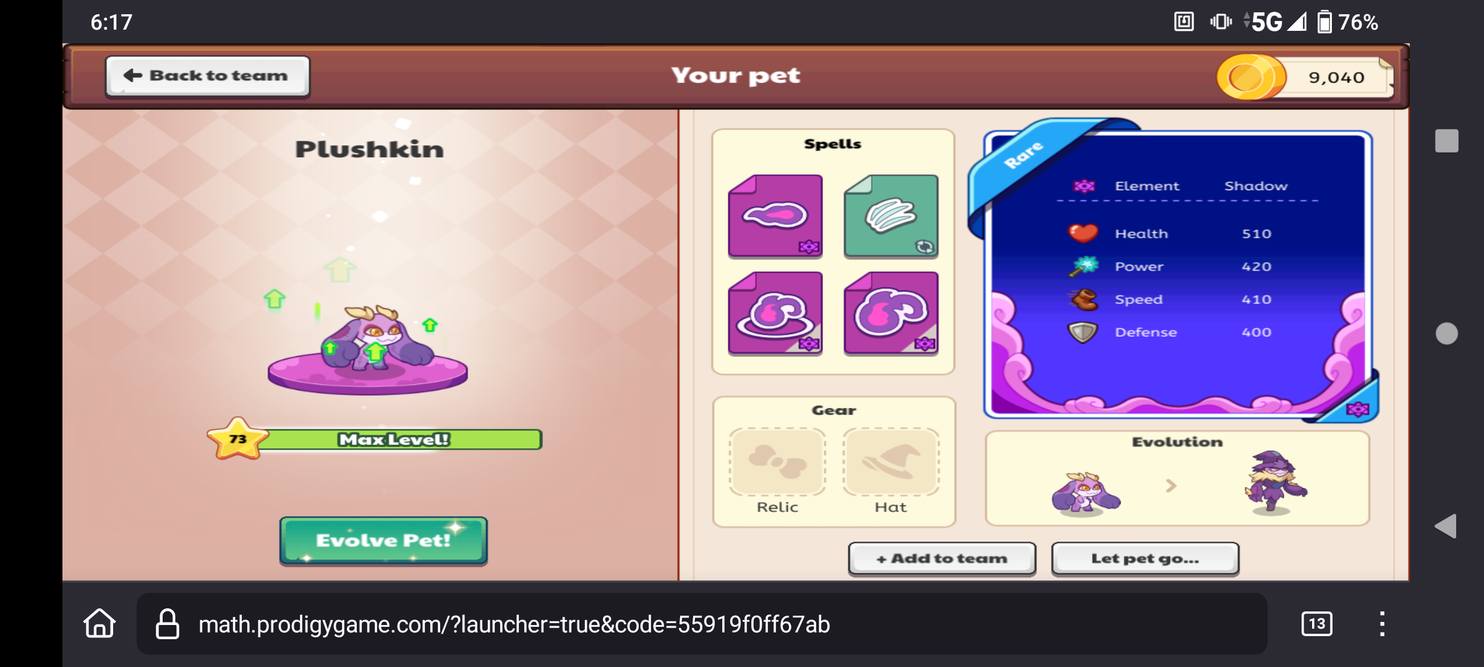Click the Evolve Pet! button
Screen dimensions: 1484x667
tap(383, 540)
